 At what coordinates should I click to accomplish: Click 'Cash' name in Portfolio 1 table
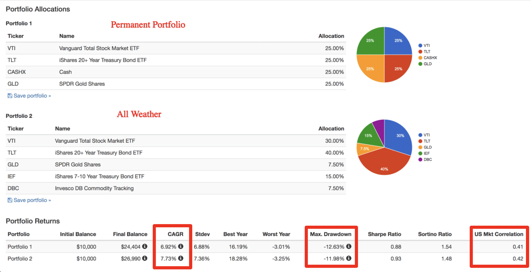click(65, 72)
